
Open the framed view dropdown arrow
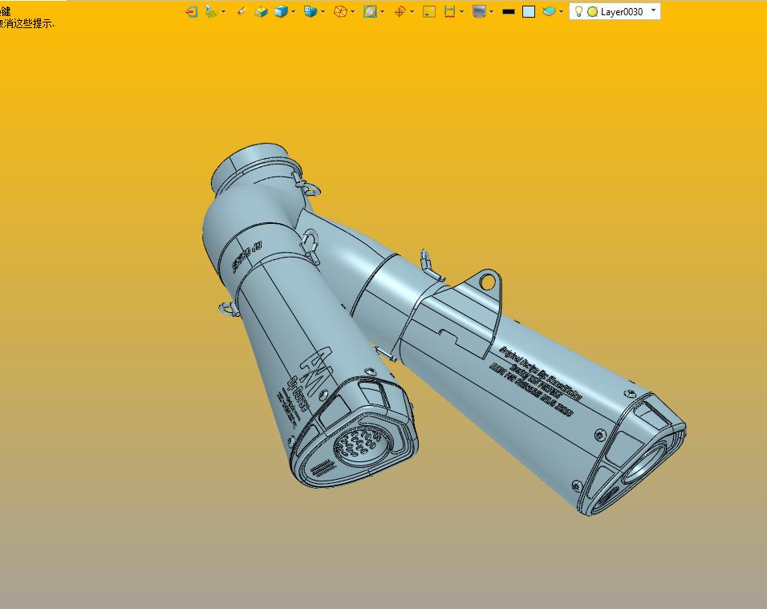coord(382,12)
